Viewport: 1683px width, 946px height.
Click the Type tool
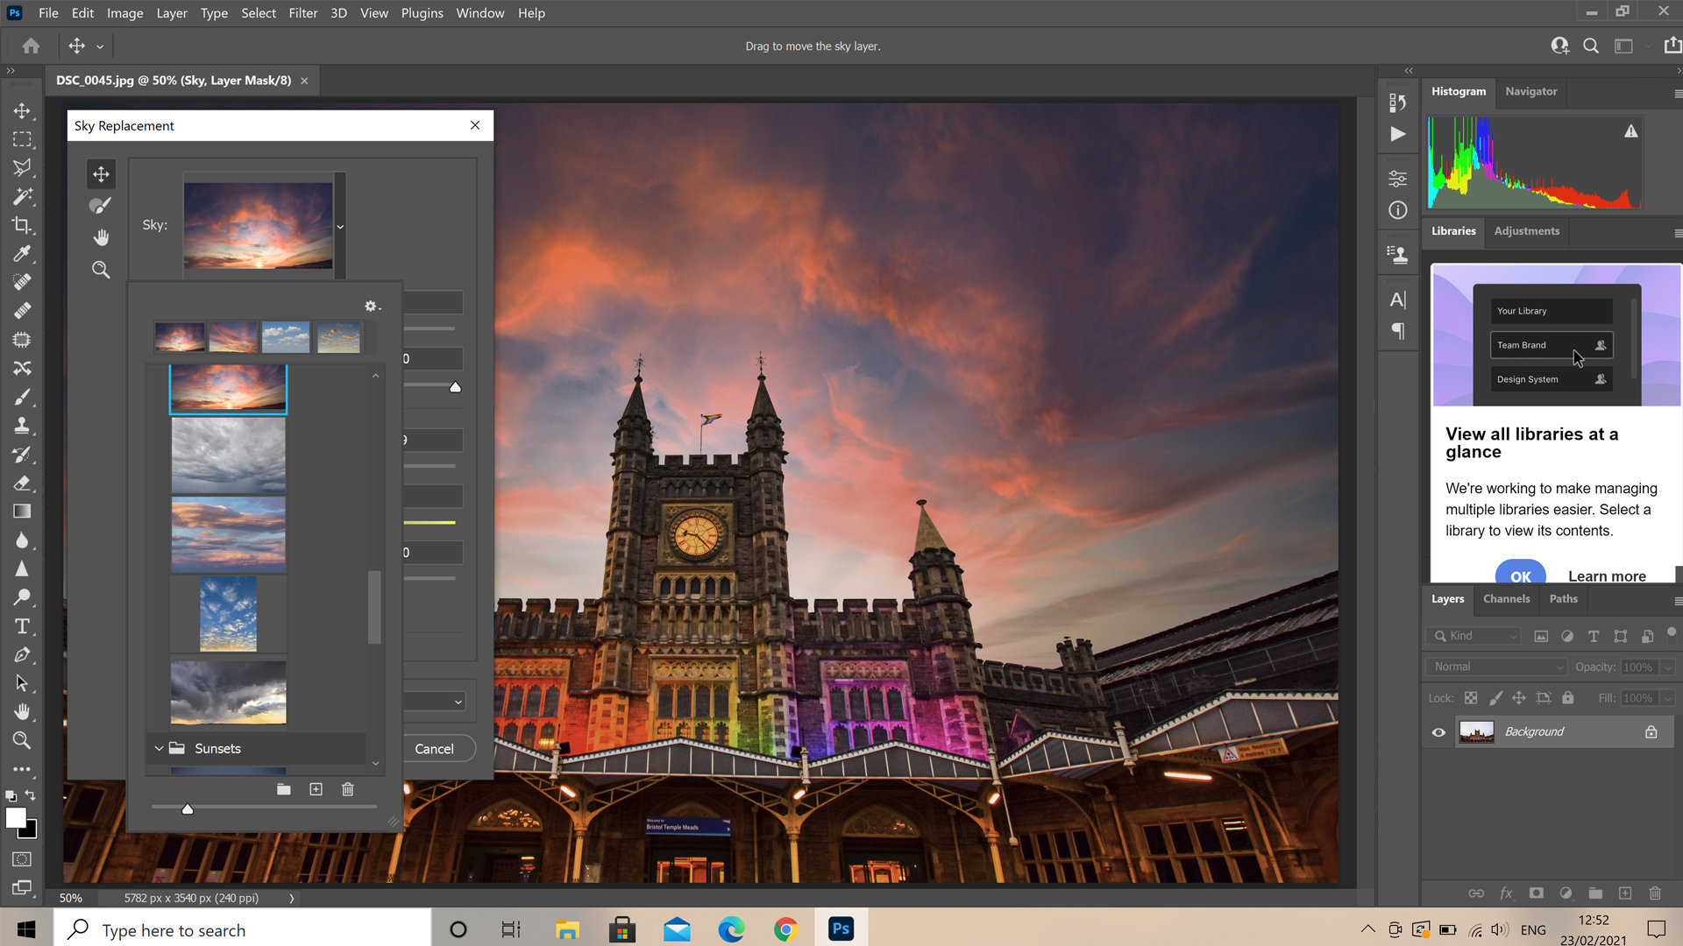coord(21,625)
